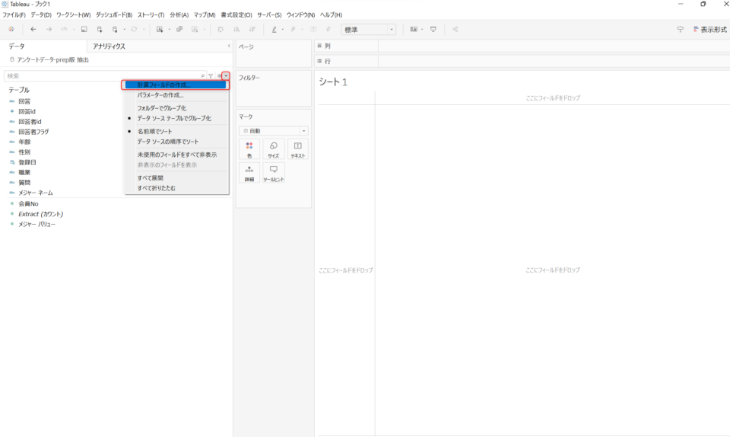The height and width of the screenshot is (437, 730).
Task: Open the Color (色) marks card
Action: pos(249,148)
